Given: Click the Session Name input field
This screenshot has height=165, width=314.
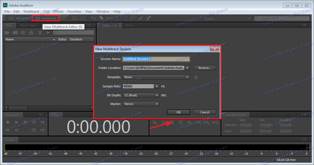Looking at the screenshot, I should coord(156,59).
